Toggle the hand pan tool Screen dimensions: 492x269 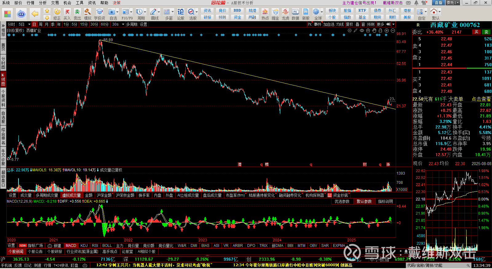tap(374, 30)
